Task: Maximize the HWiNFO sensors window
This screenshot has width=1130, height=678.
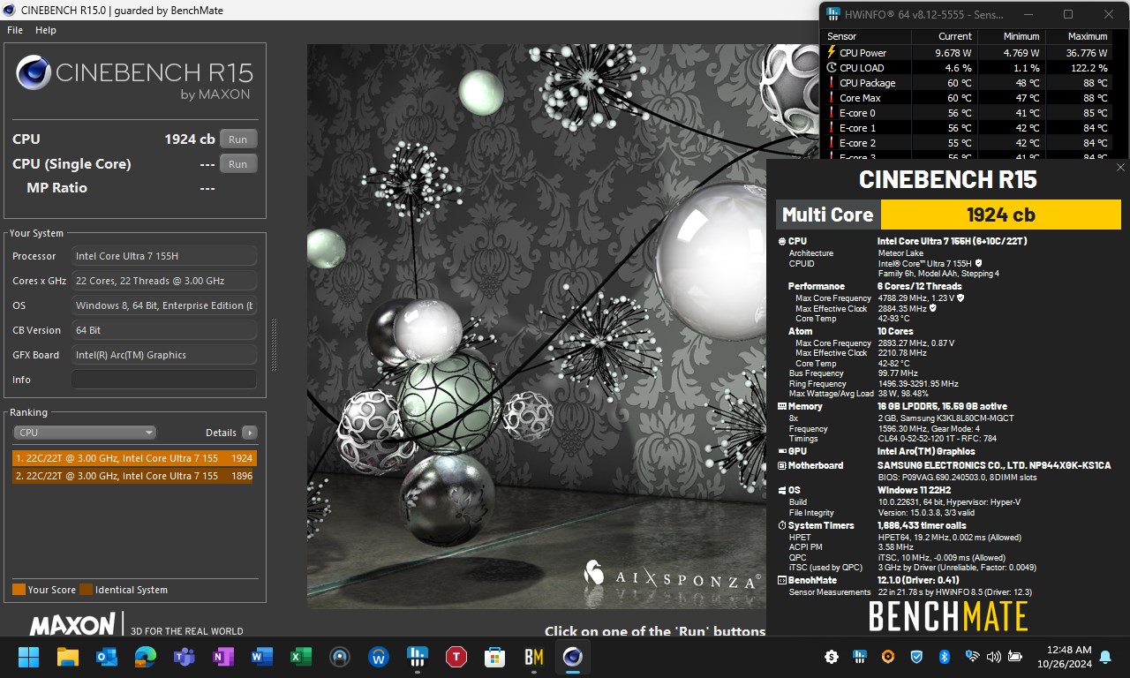Action: 1068,14
